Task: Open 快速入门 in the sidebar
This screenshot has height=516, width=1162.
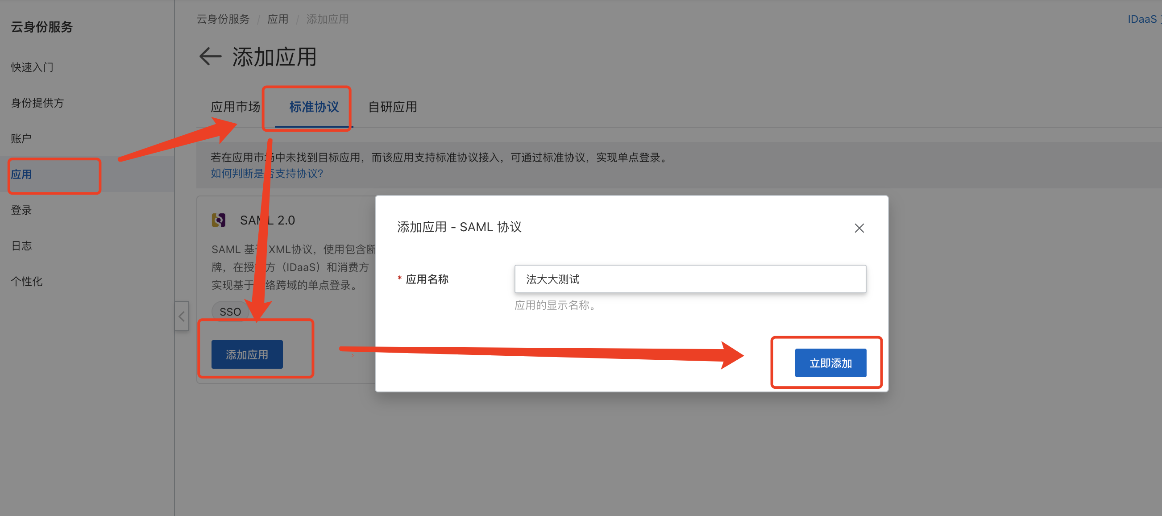Action: pyautogui.click(x=33, y=67)
